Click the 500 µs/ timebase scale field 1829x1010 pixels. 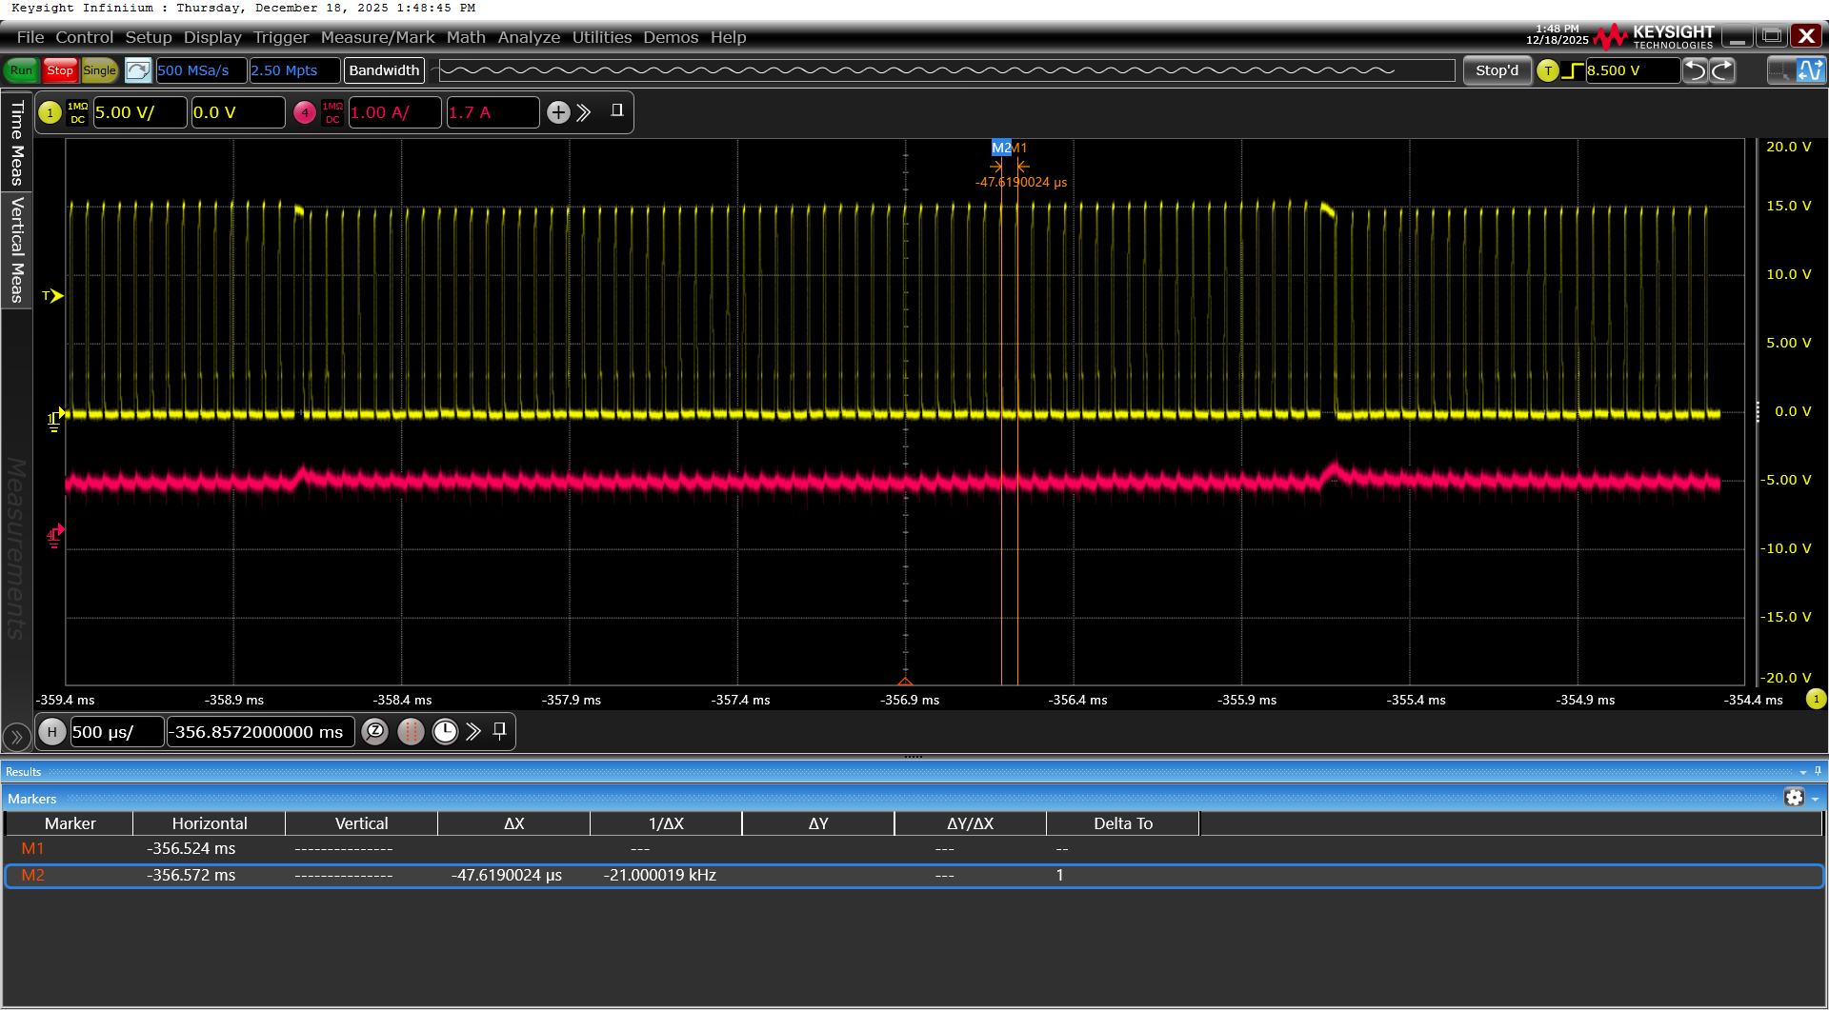tap(117, 732)
